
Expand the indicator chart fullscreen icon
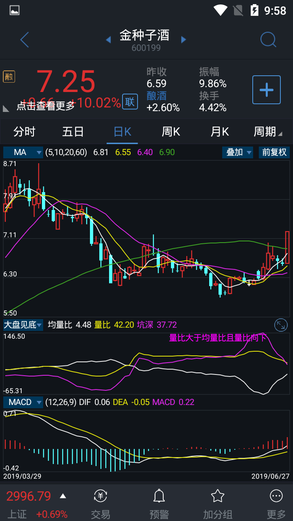coord(281,325)
